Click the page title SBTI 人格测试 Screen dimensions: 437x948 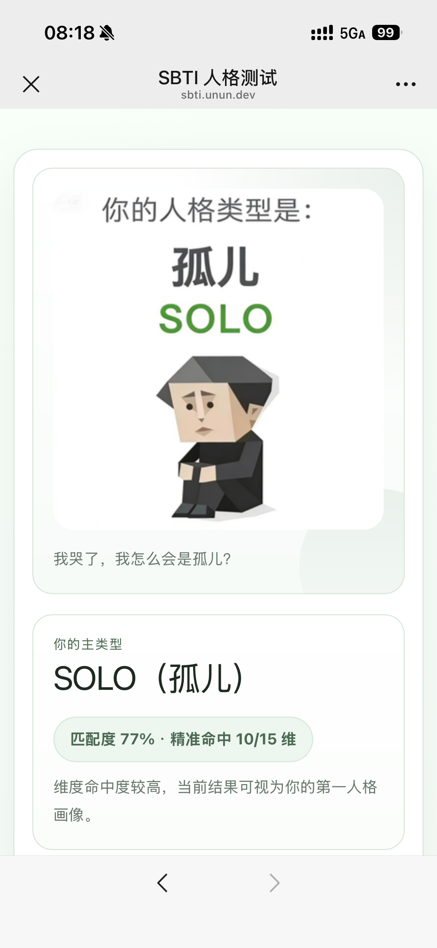click(218, 78)
